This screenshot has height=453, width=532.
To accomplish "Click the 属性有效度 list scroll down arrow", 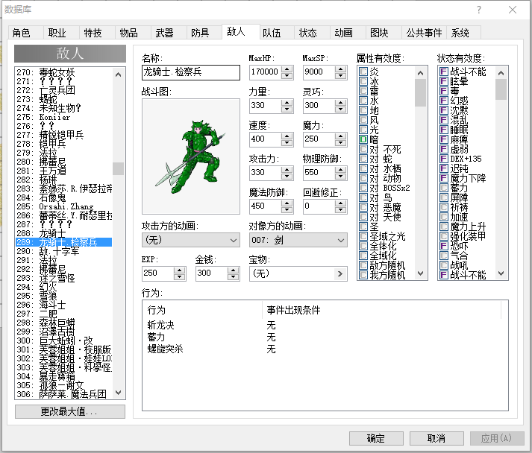I will [420, 273].
